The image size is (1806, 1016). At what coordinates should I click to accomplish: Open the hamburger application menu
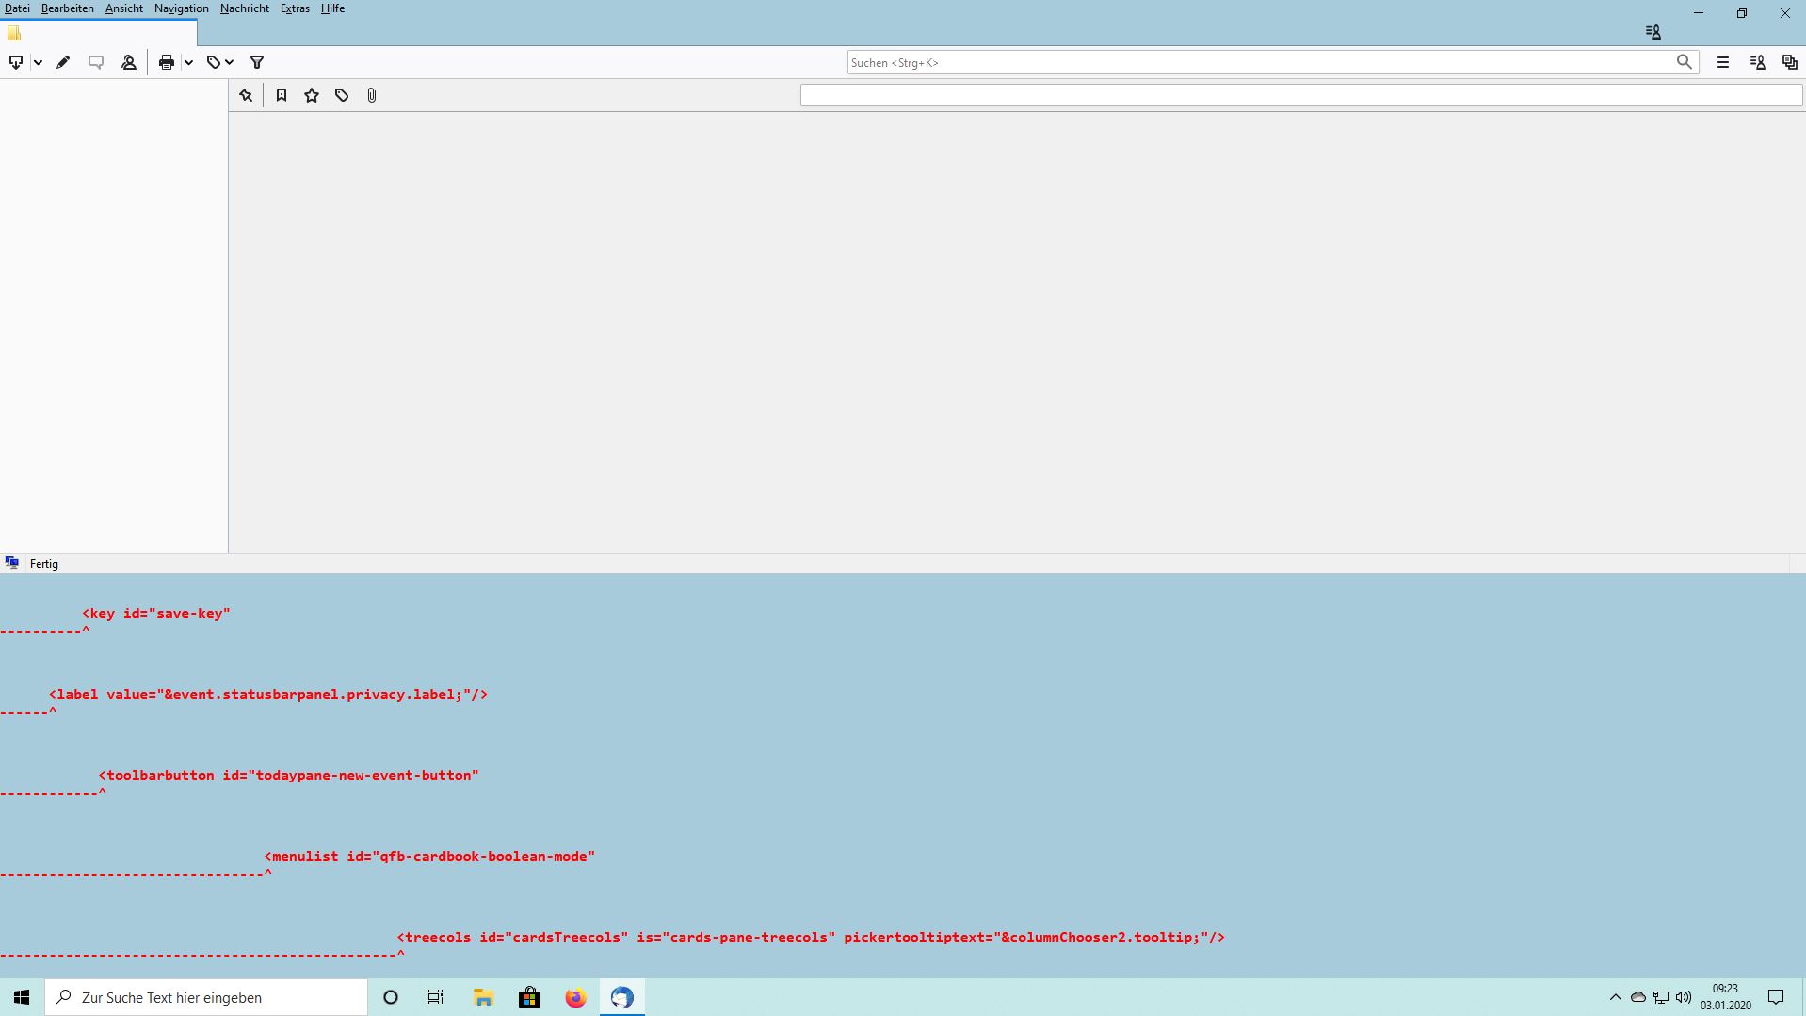pyautogui.click(x=1722, y=62)
